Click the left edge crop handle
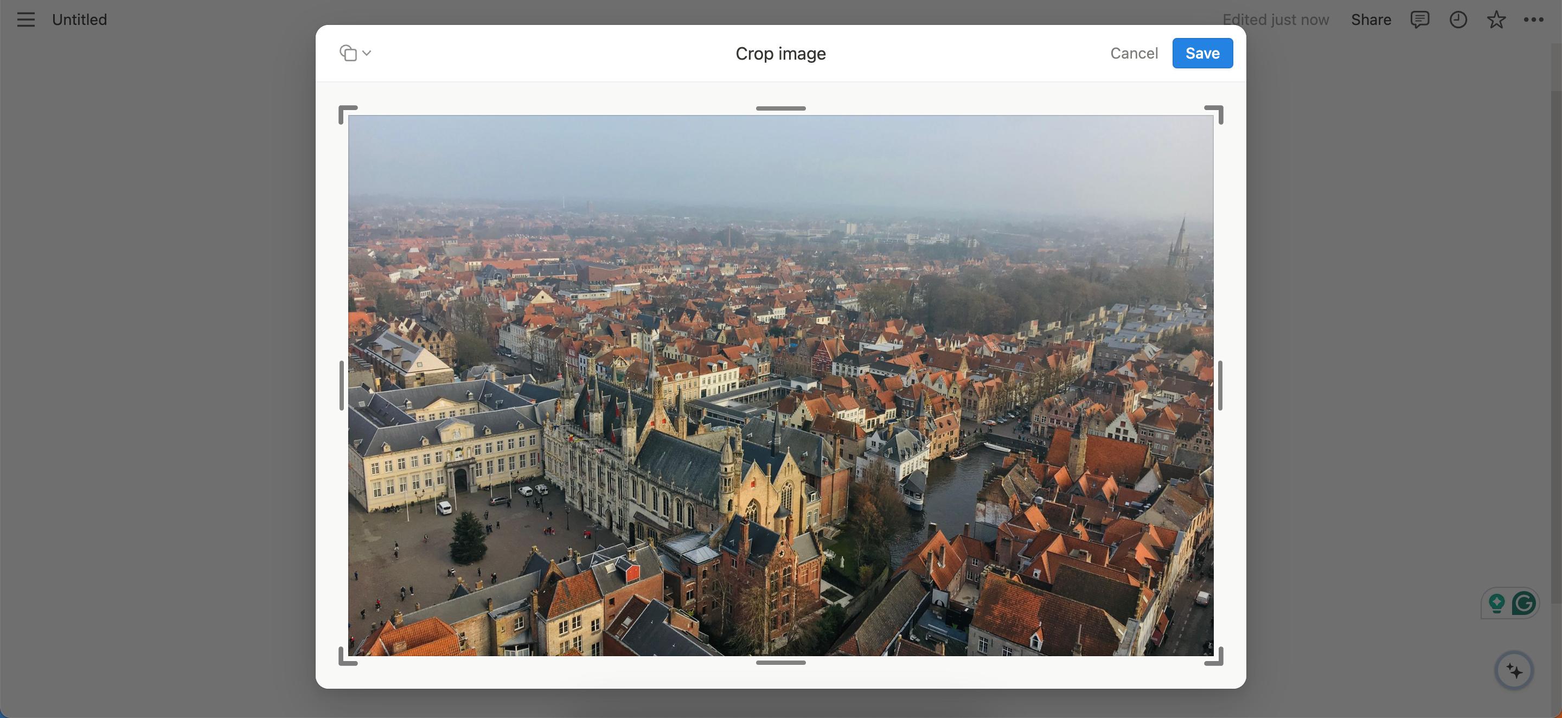The image size is (1562, 718). [x=341, y=384]
